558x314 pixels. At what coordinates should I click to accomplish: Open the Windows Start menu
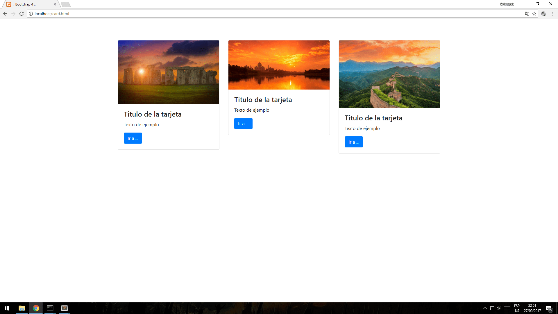[7, 308]
